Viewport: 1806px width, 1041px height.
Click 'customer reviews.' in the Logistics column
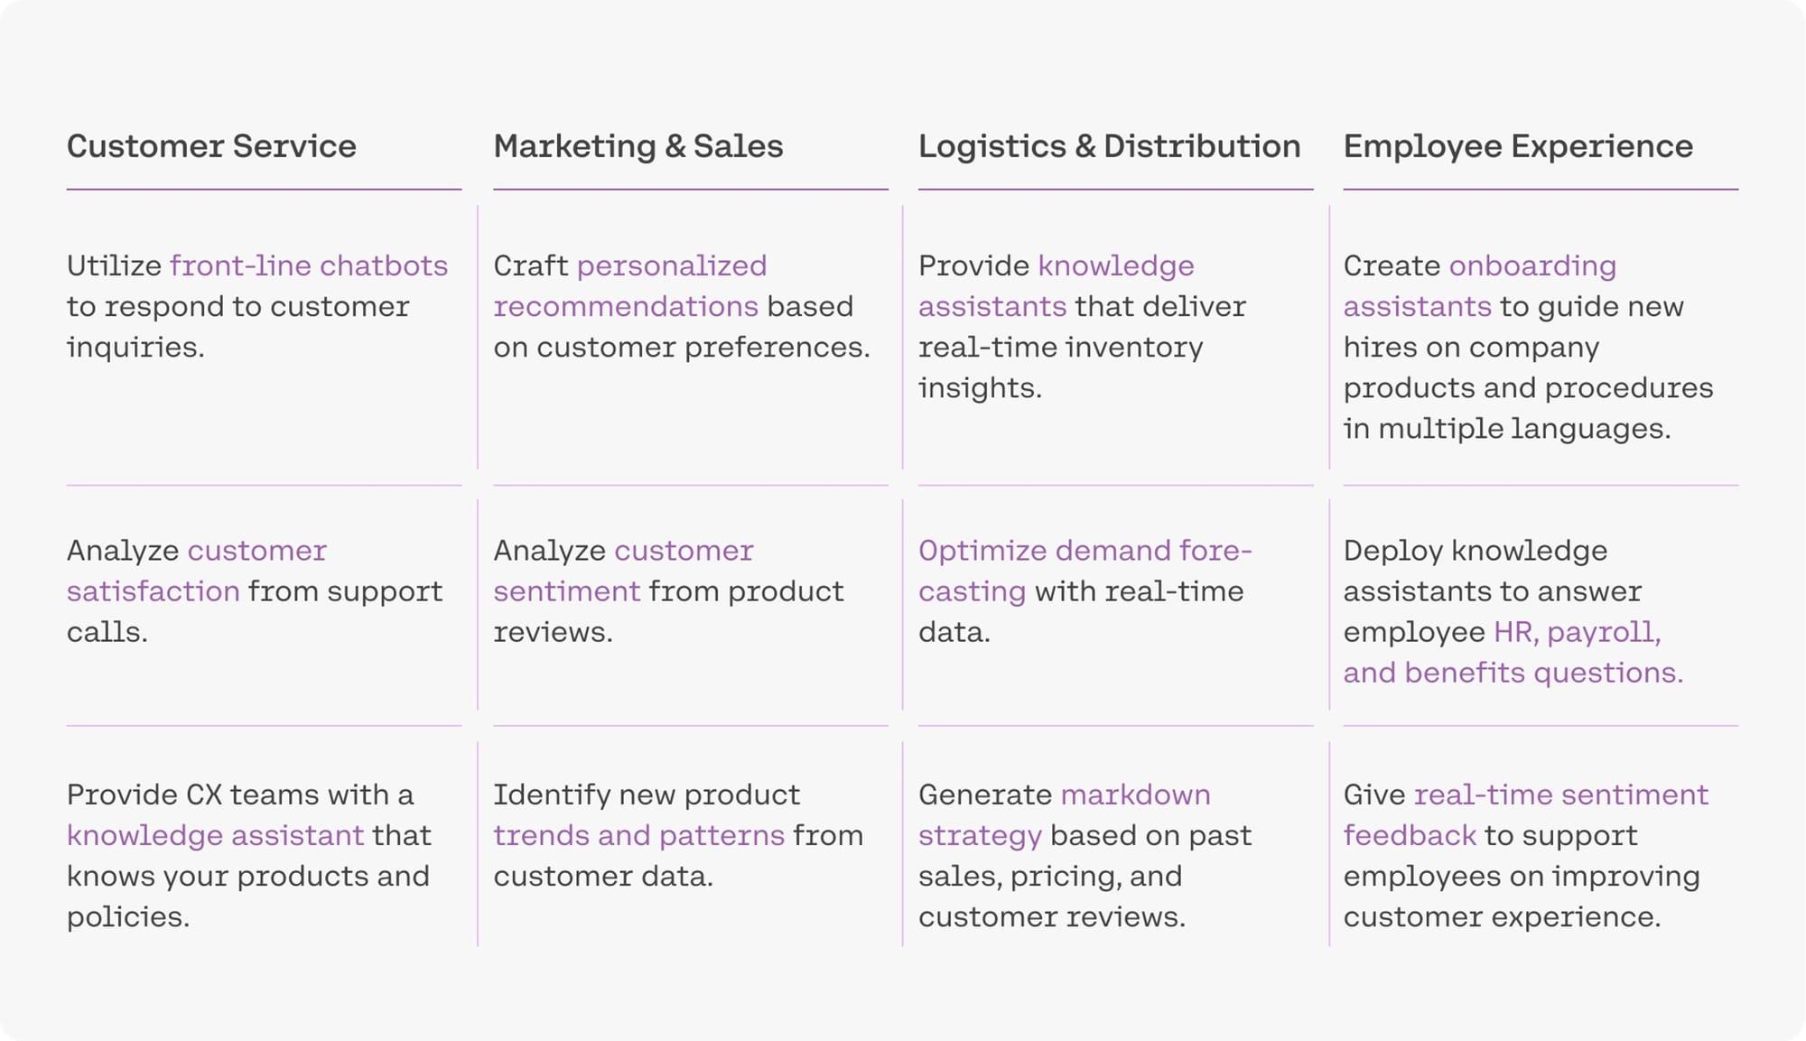pos(1052,916)
